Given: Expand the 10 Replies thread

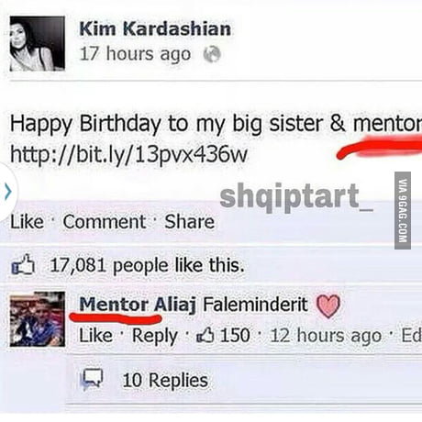Looking at the screenshot, I should (165, 380).
